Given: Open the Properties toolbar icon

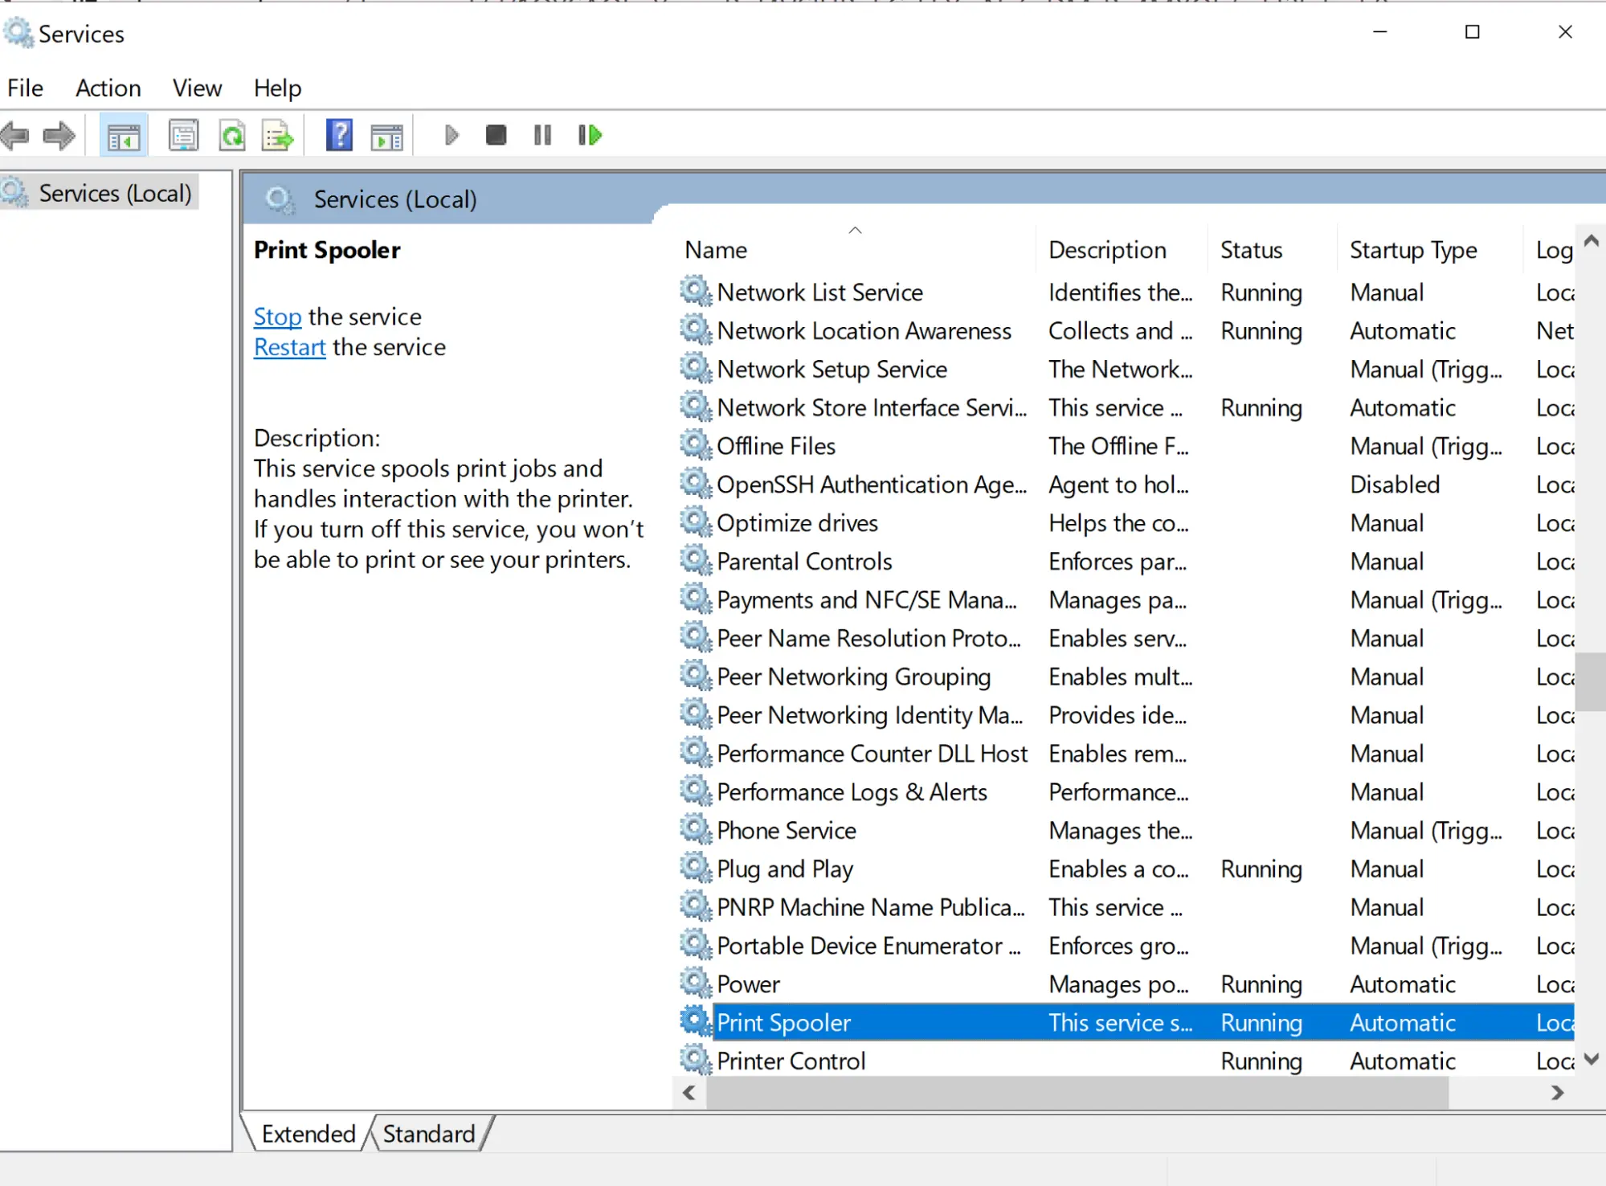Looking at the screenshot, I should 183,135.
